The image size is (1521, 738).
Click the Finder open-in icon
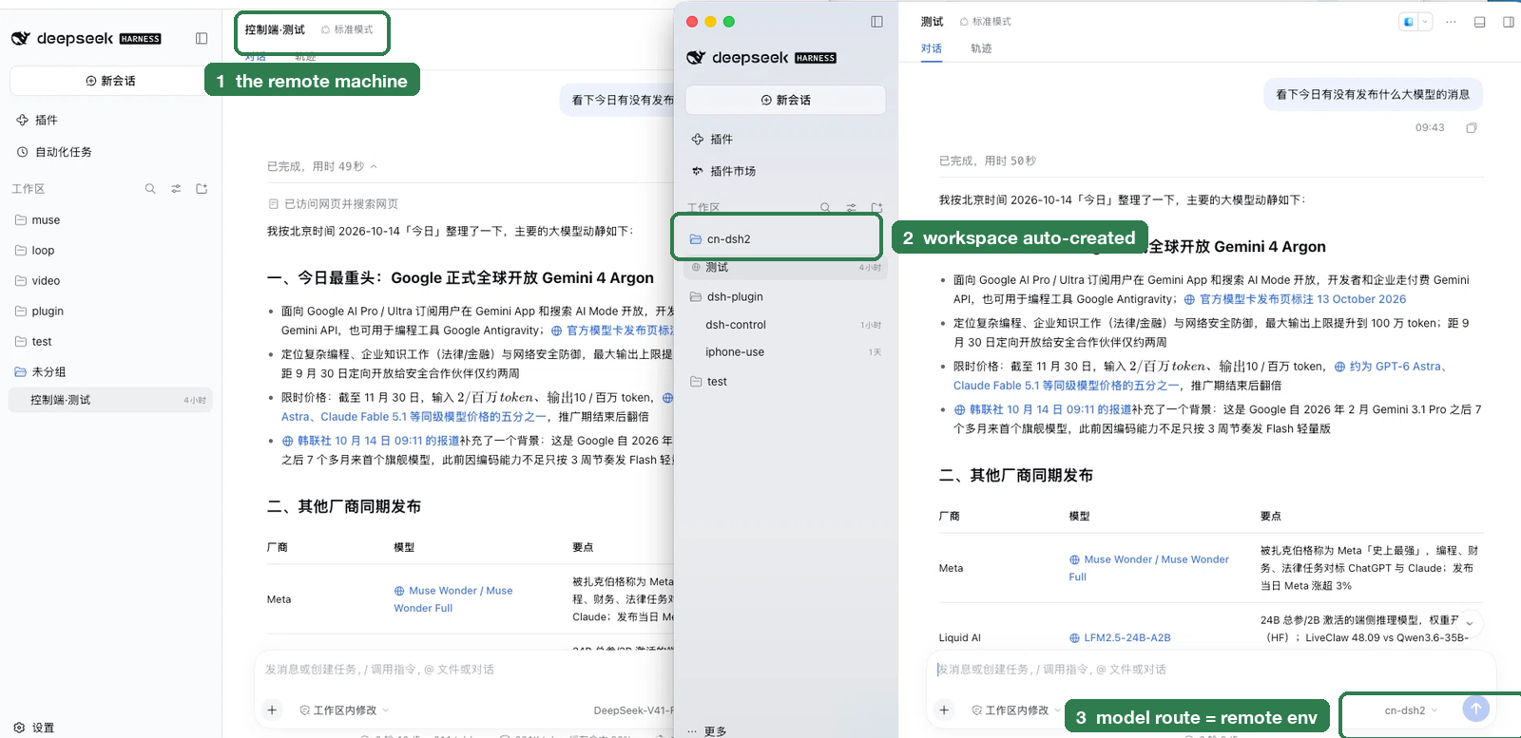pos(1409,22)
